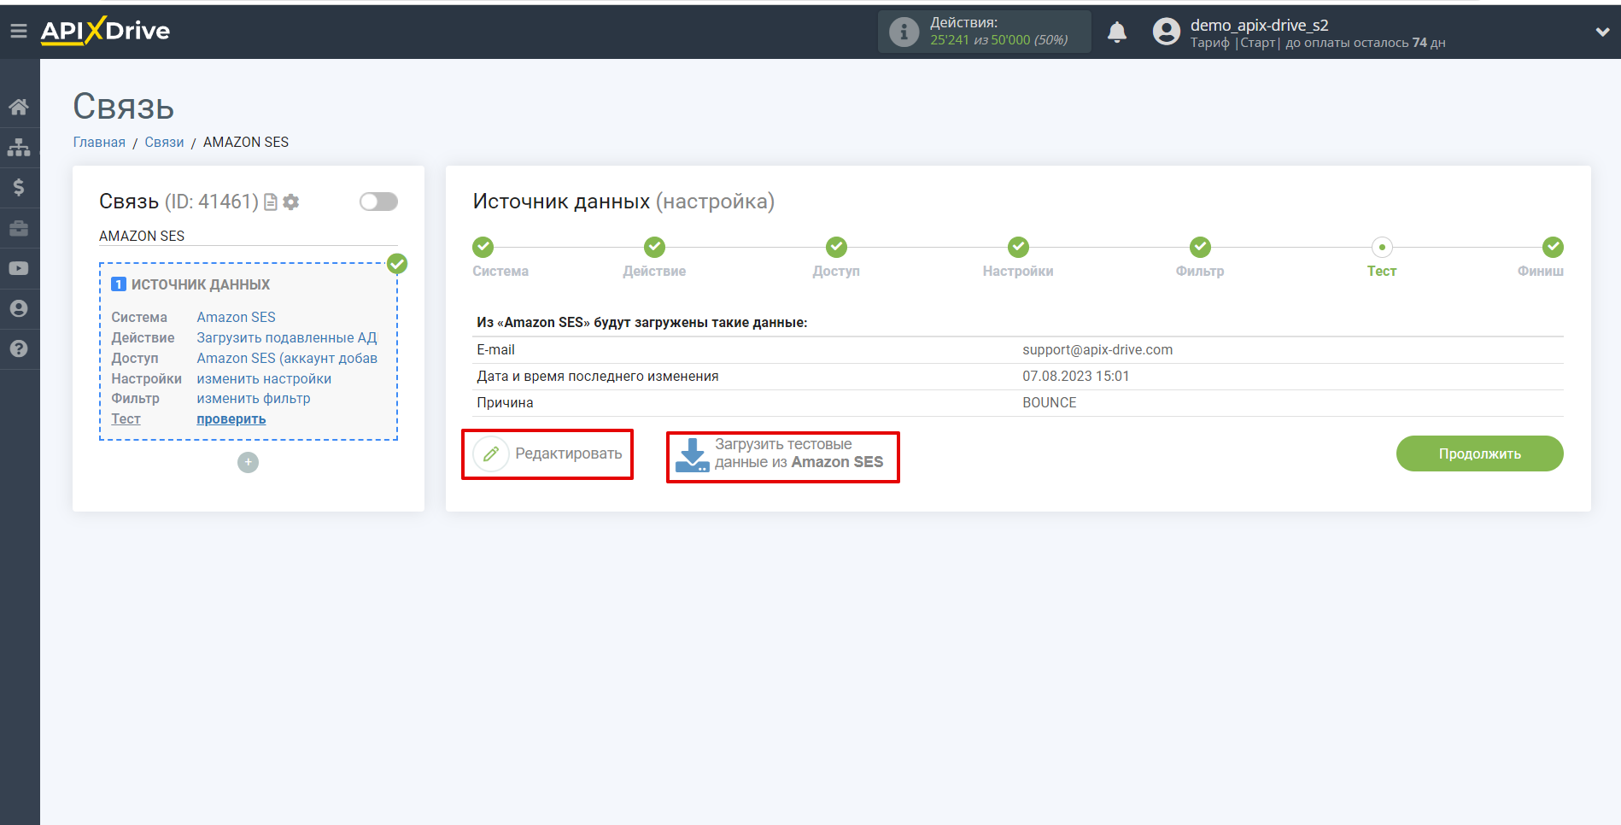This screenshot has height=825, width=1621.
Task: Click the Дата и время последнего изменения label
Action: tap(598, 376)
